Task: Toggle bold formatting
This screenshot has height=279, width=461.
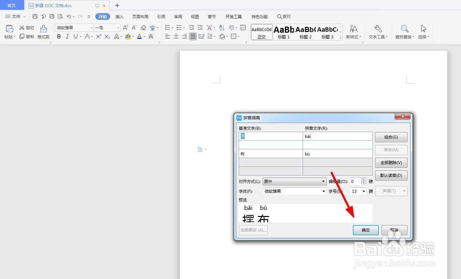Action: [x=59, y=36]
